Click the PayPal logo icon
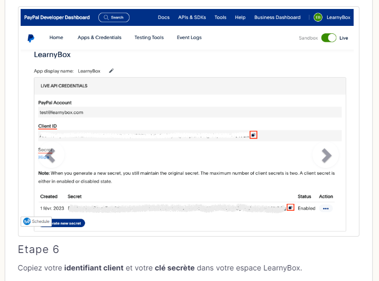The height and width of the screenshot is (281, 379). [x=31, y=38]
